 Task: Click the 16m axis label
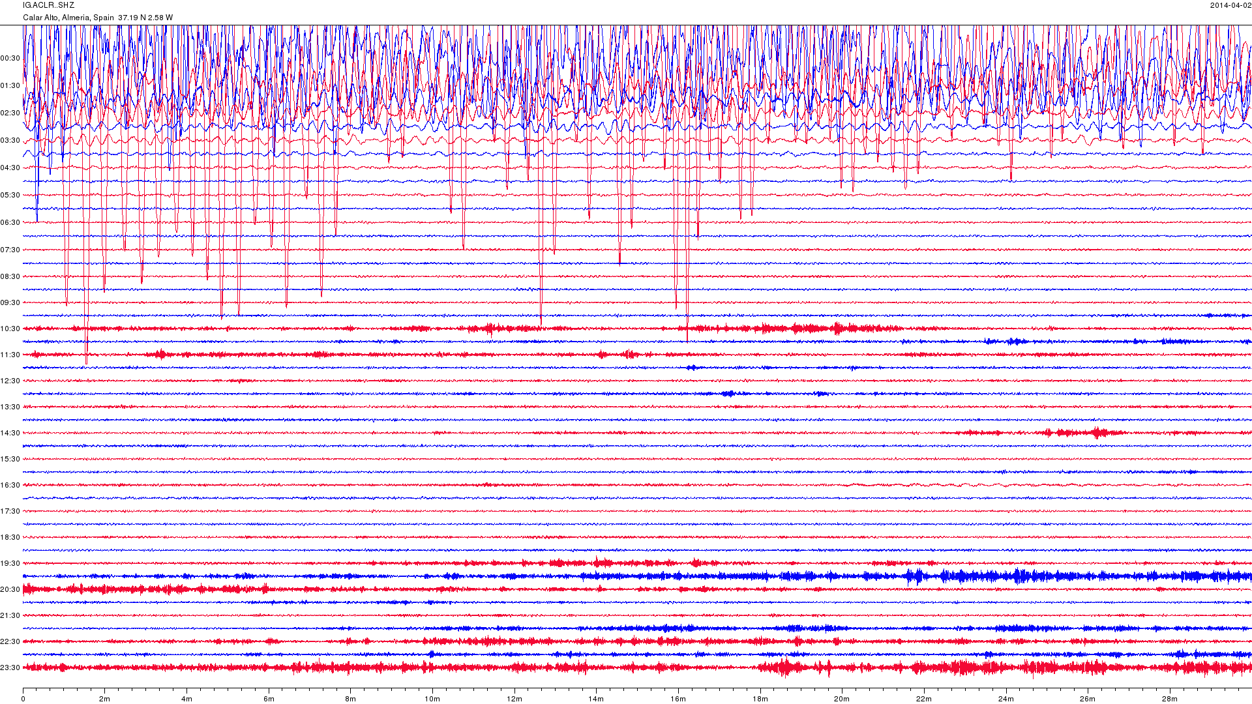678,699
